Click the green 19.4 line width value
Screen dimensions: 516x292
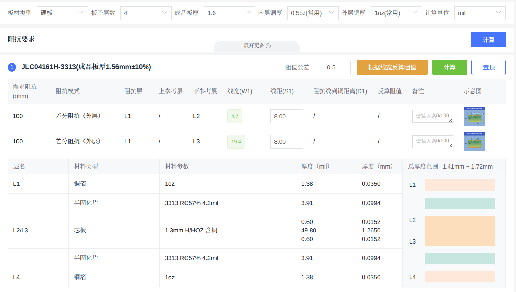236,142
